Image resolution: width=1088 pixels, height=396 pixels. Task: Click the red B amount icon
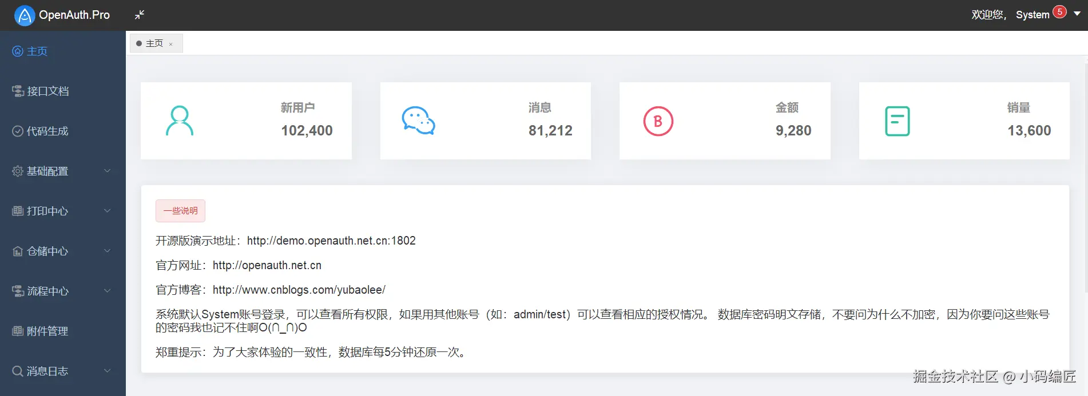(x=658, y=121)
